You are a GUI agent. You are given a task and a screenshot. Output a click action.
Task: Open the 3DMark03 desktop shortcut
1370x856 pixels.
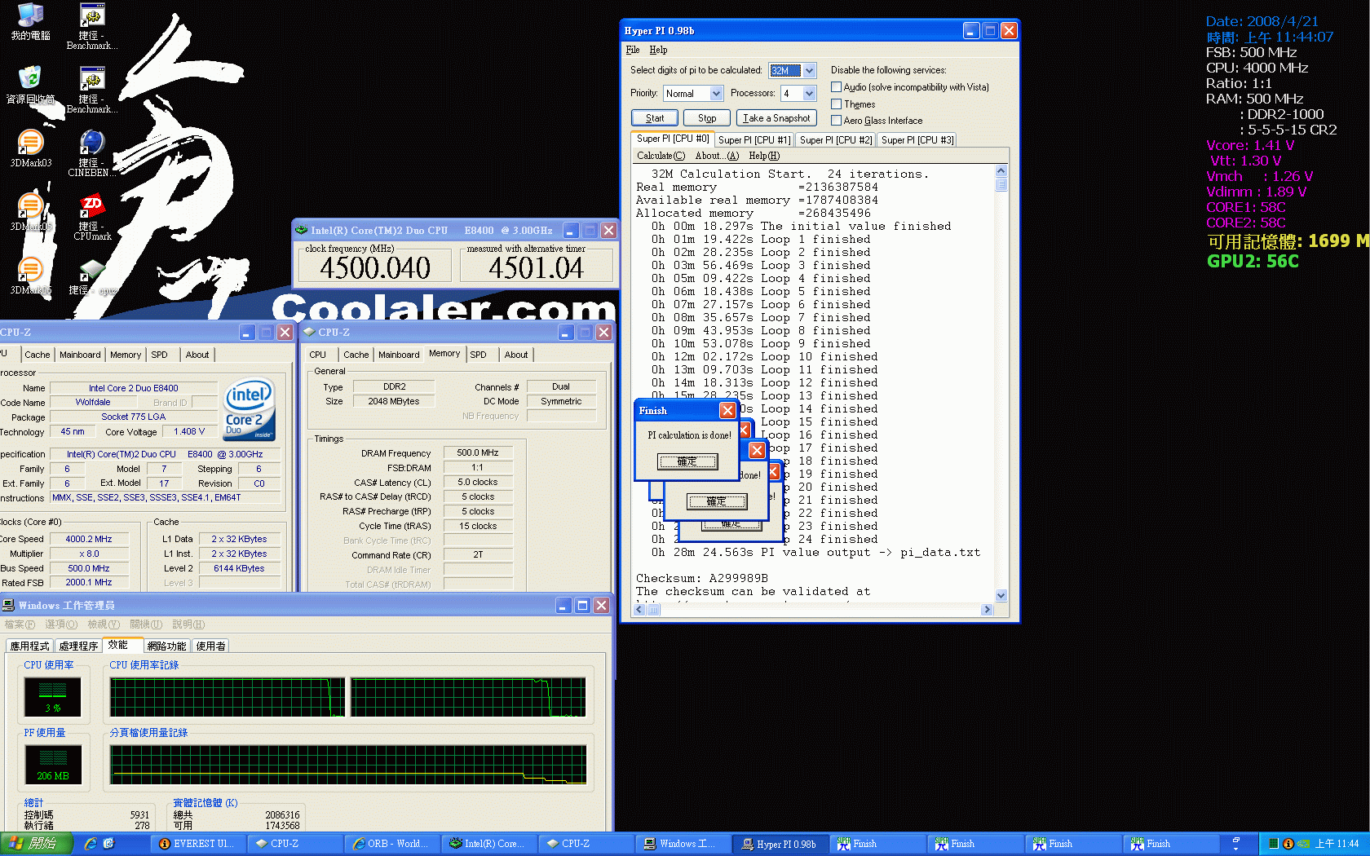(x=30, y=149)
